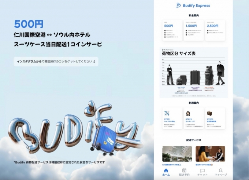249x180 pixels.
Task: Select the 500円 price card
Action: (172, 30)
